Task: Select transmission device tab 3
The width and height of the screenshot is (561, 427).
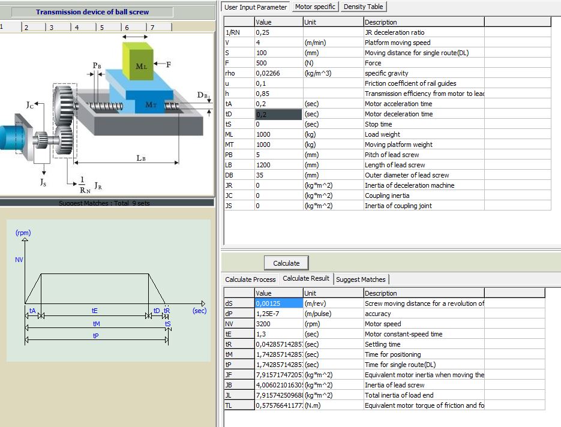Action: 59,27
